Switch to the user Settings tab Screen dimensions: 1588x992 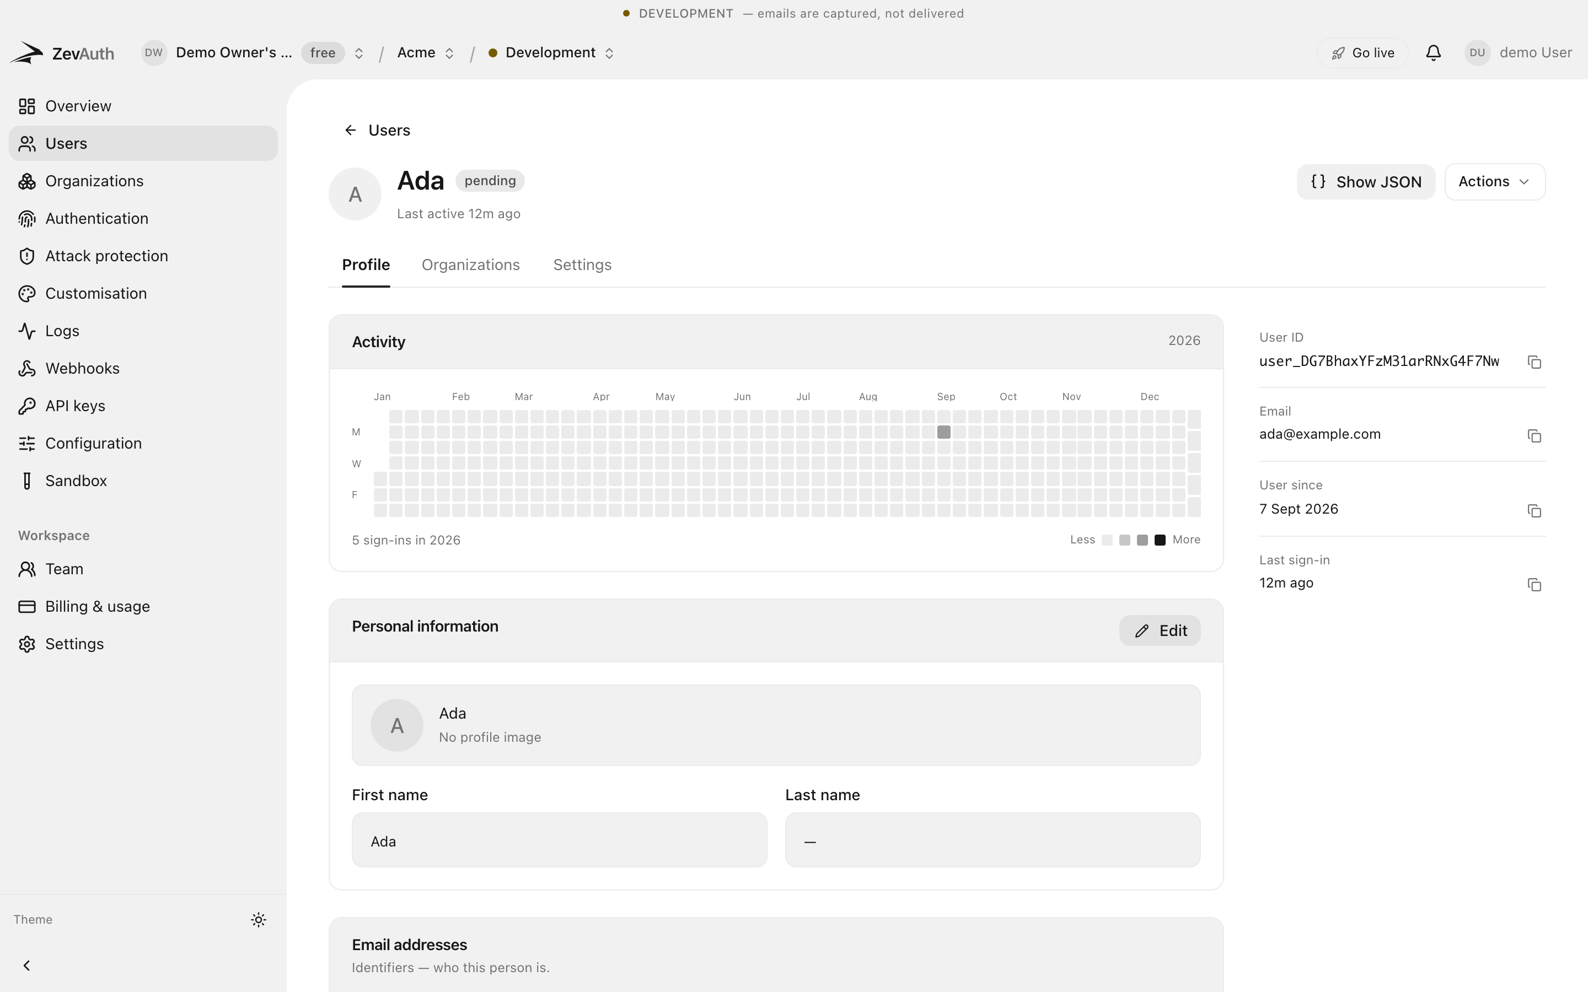582,265
